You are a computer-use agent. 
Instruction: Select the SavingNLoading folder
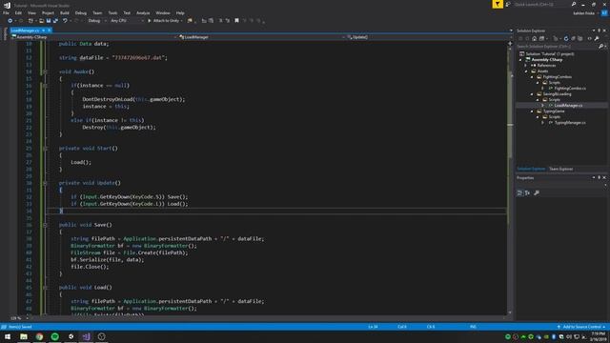(x=557, y=94)
